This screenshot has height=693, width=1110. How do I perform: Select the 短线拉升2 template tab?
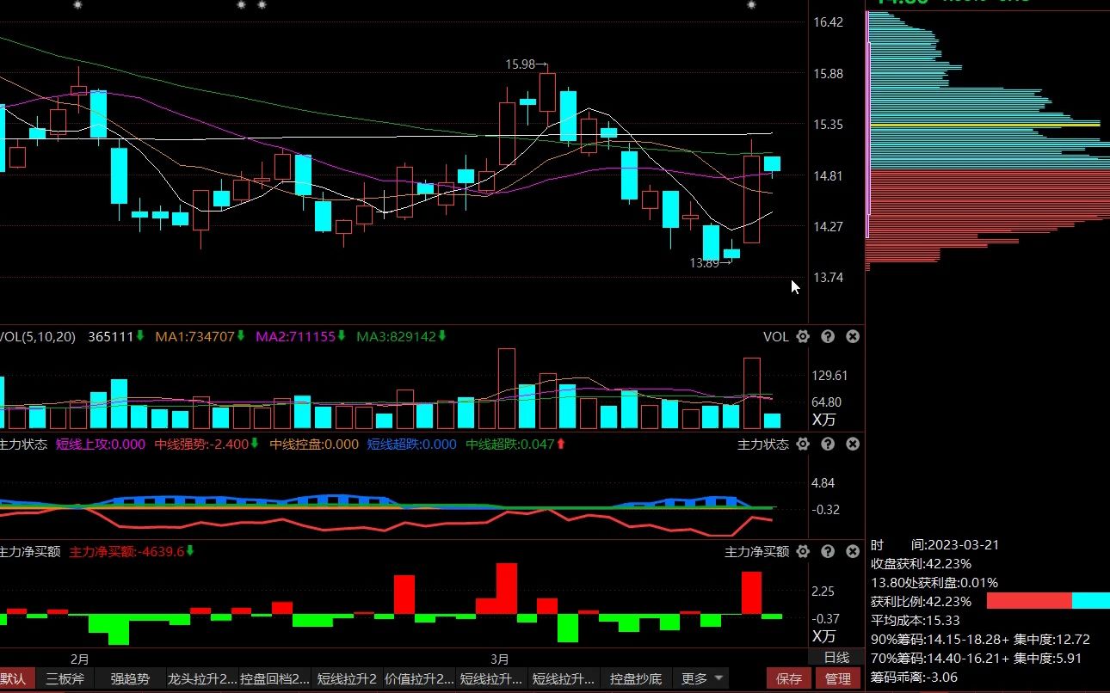pyautogui.click(x=347, y=678)
